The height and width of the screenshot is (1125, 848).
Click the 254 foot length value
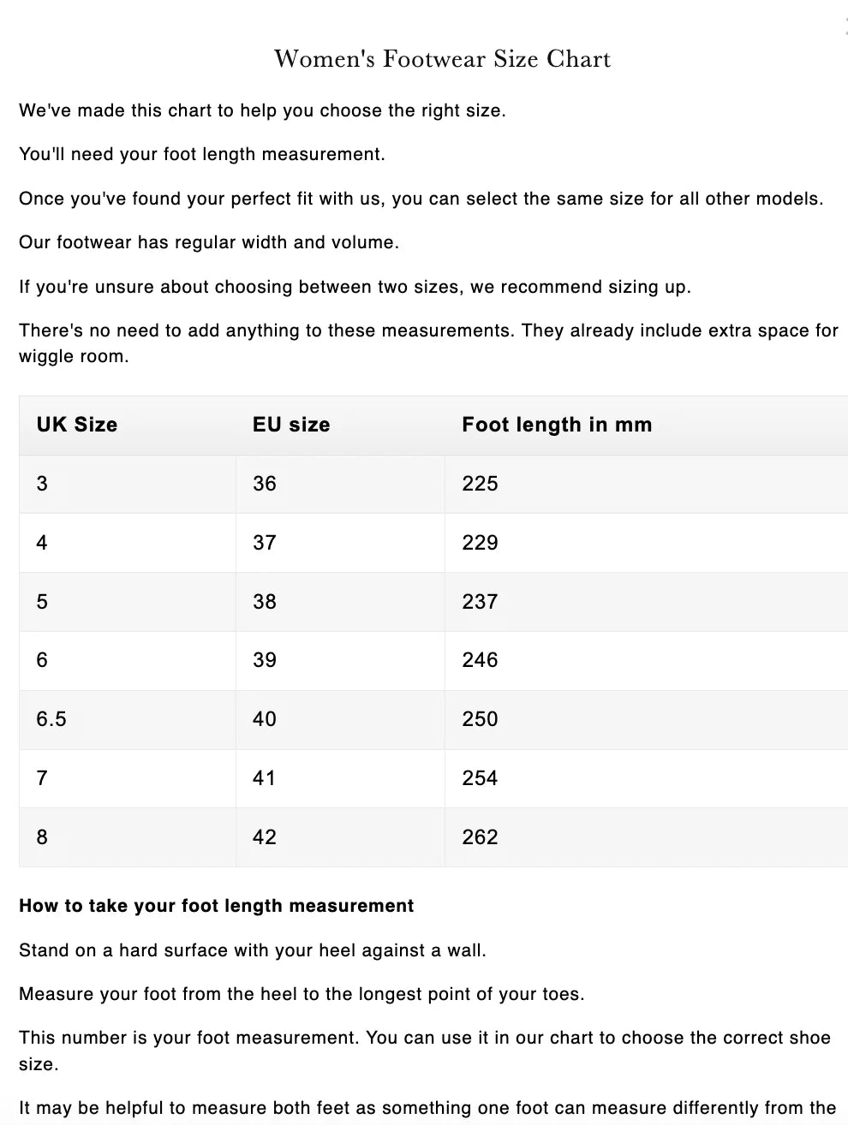click(480, 778)
